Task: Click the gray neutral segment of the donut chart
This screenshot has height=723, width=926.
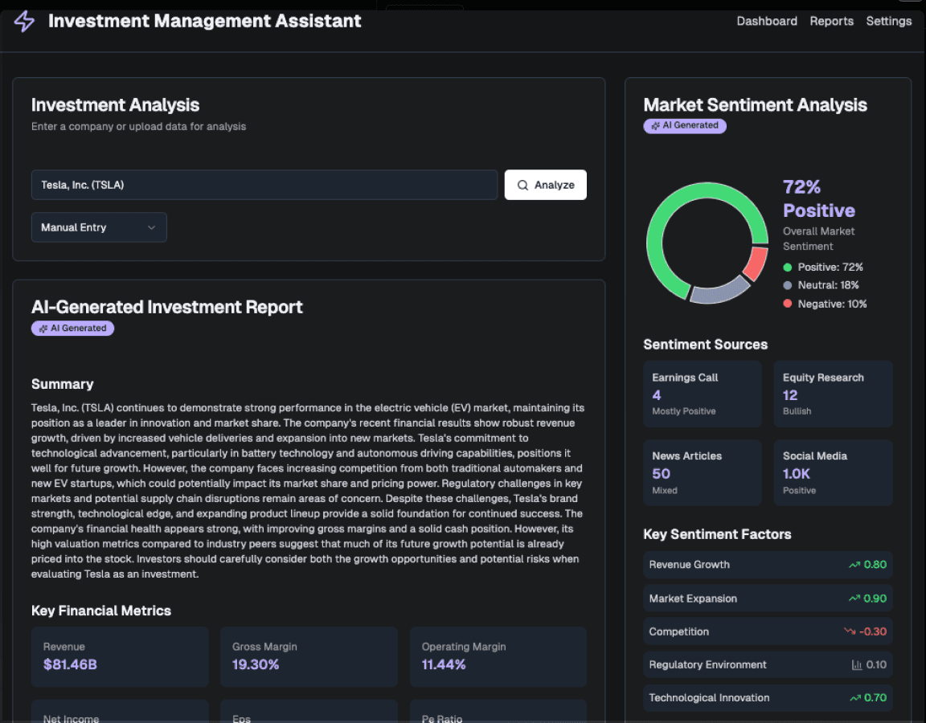Action: click(x=719, y=292)
